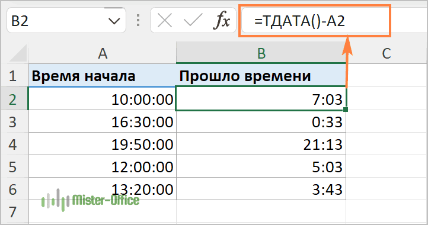
Task: Click the formula bar resize dots handle
Action: 138,21
